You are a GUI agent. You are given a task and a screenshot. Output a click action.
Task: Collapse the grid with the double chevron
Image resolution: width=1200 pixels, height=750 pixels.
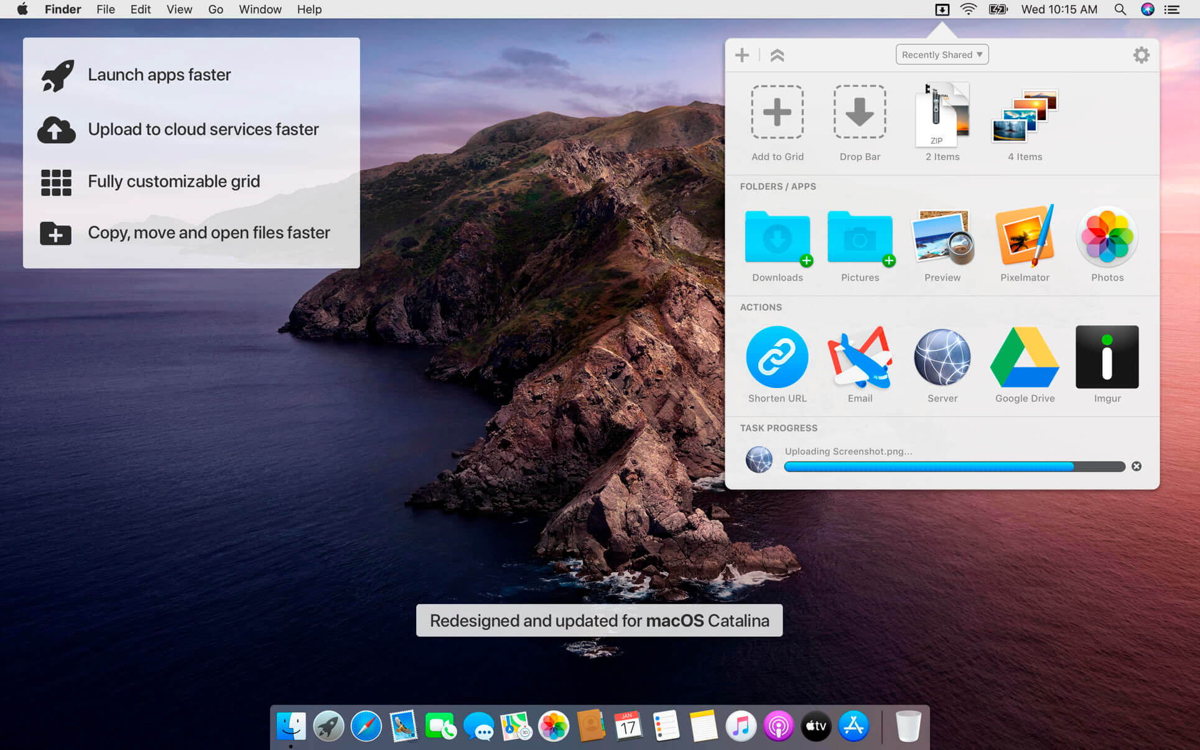pyautogui.click(x=777, y=55)
